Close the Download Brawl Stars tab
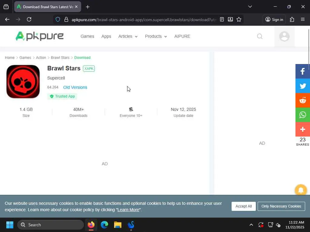 click(x=76, y=7)
